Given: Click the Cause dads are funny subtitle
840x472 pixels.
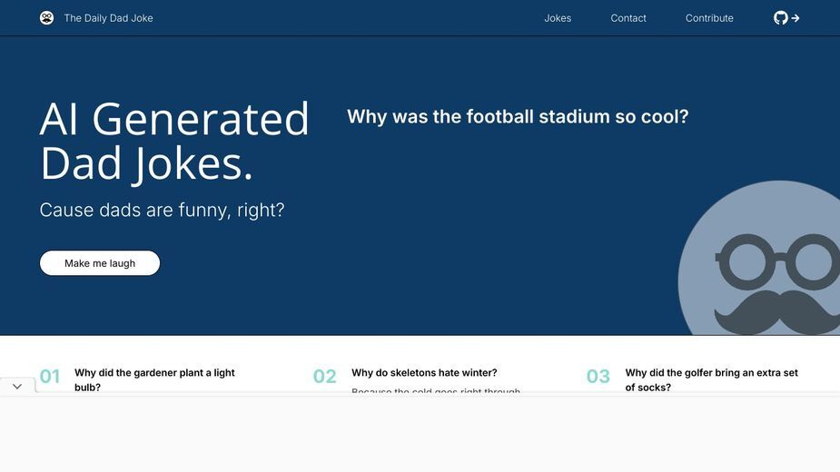Looking at the screenshot, I should [162, 210].
